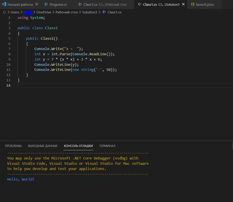Close the Class1.cs Solution3 tab
This screenshot has height=202, width=233.
click(x=183, y=4)
